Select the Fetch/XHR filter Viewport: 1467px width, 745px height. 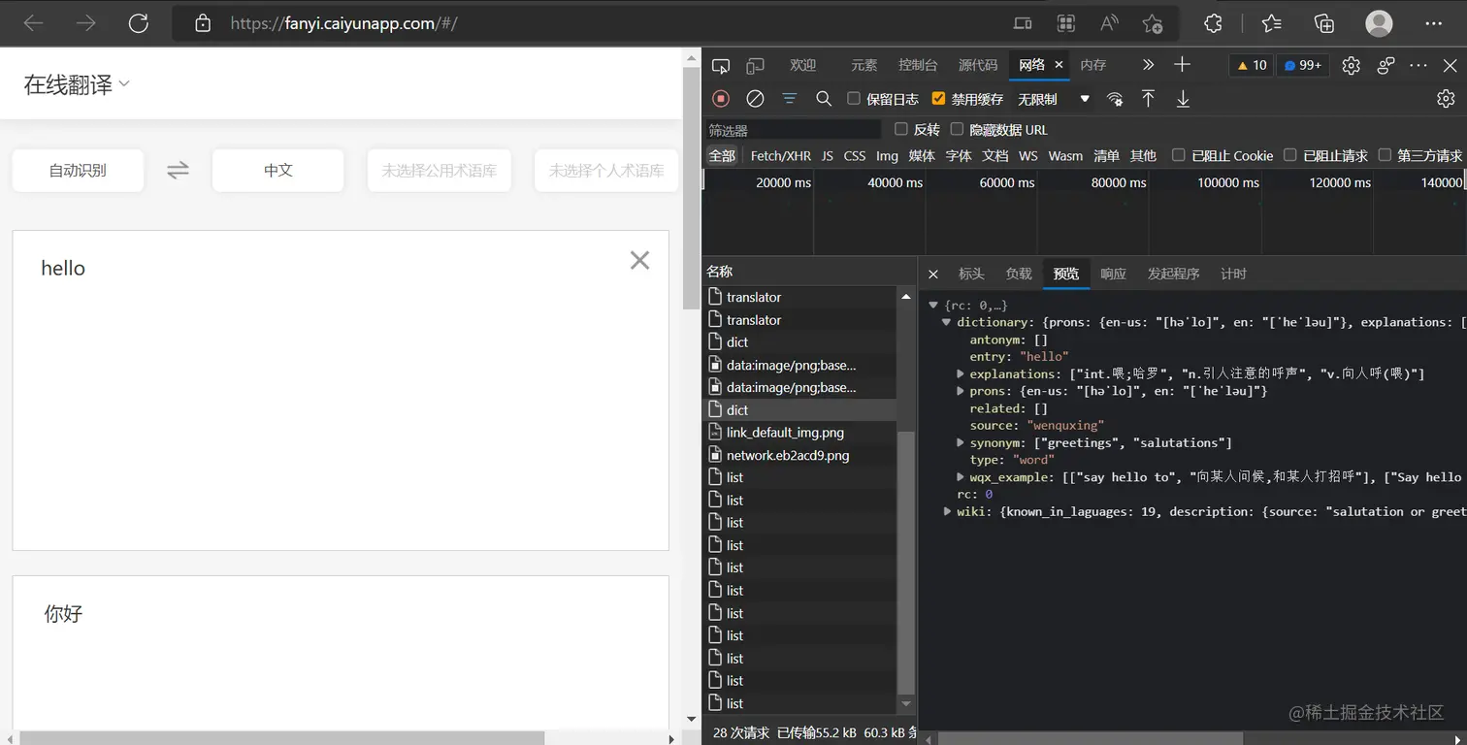[x=780, y=155]
